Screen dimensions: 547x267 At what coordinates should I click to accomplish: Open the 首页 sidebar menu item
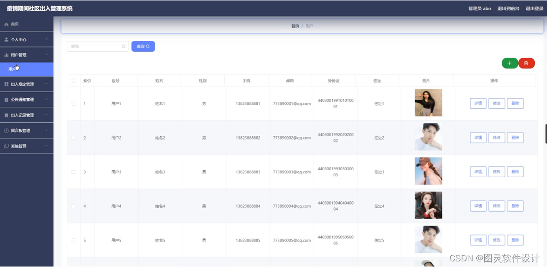click(x=26, y=24)
